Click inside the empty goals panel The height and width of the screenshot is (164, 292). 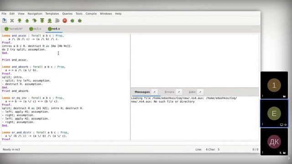[x=195, y=61]
